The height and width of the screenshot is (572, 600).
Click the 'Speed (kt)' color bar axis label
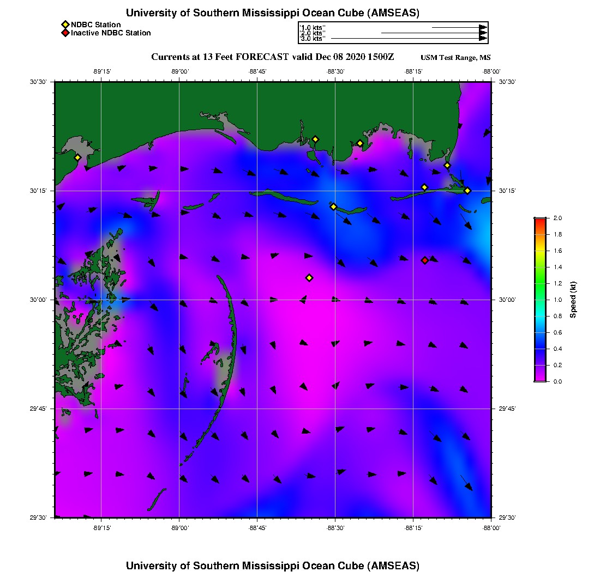[573, 300]
